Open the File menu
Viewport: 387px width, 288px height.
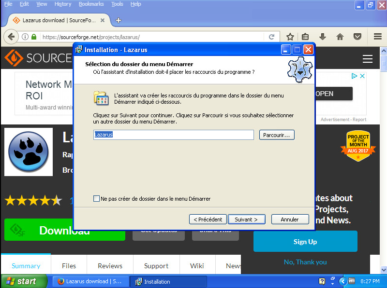click(8, 4)
